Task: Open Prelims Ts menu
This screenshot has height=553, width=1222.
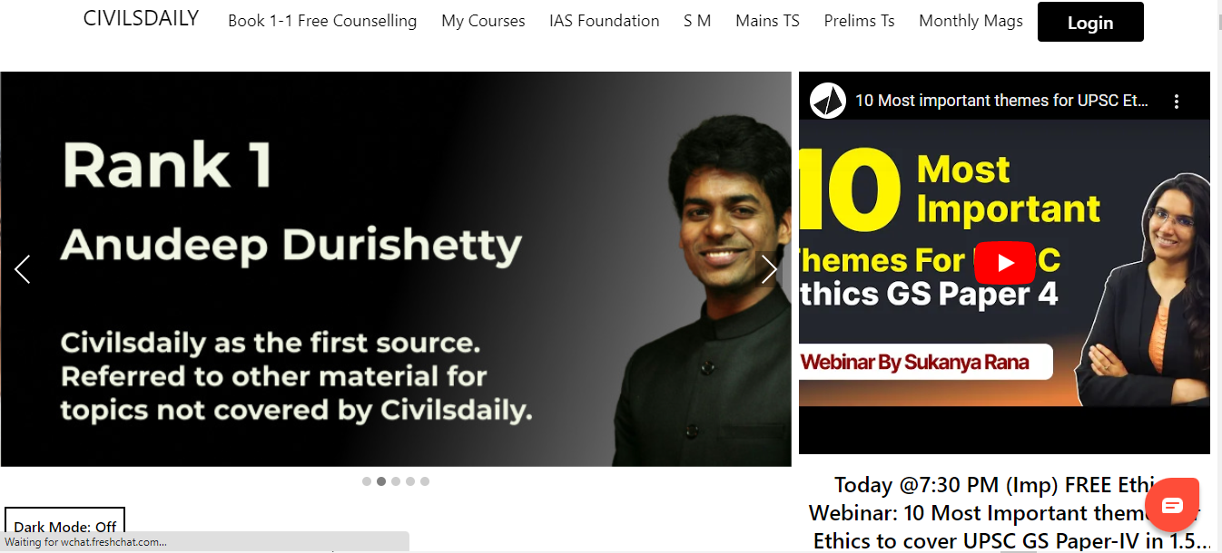Action: click(859, 21)
